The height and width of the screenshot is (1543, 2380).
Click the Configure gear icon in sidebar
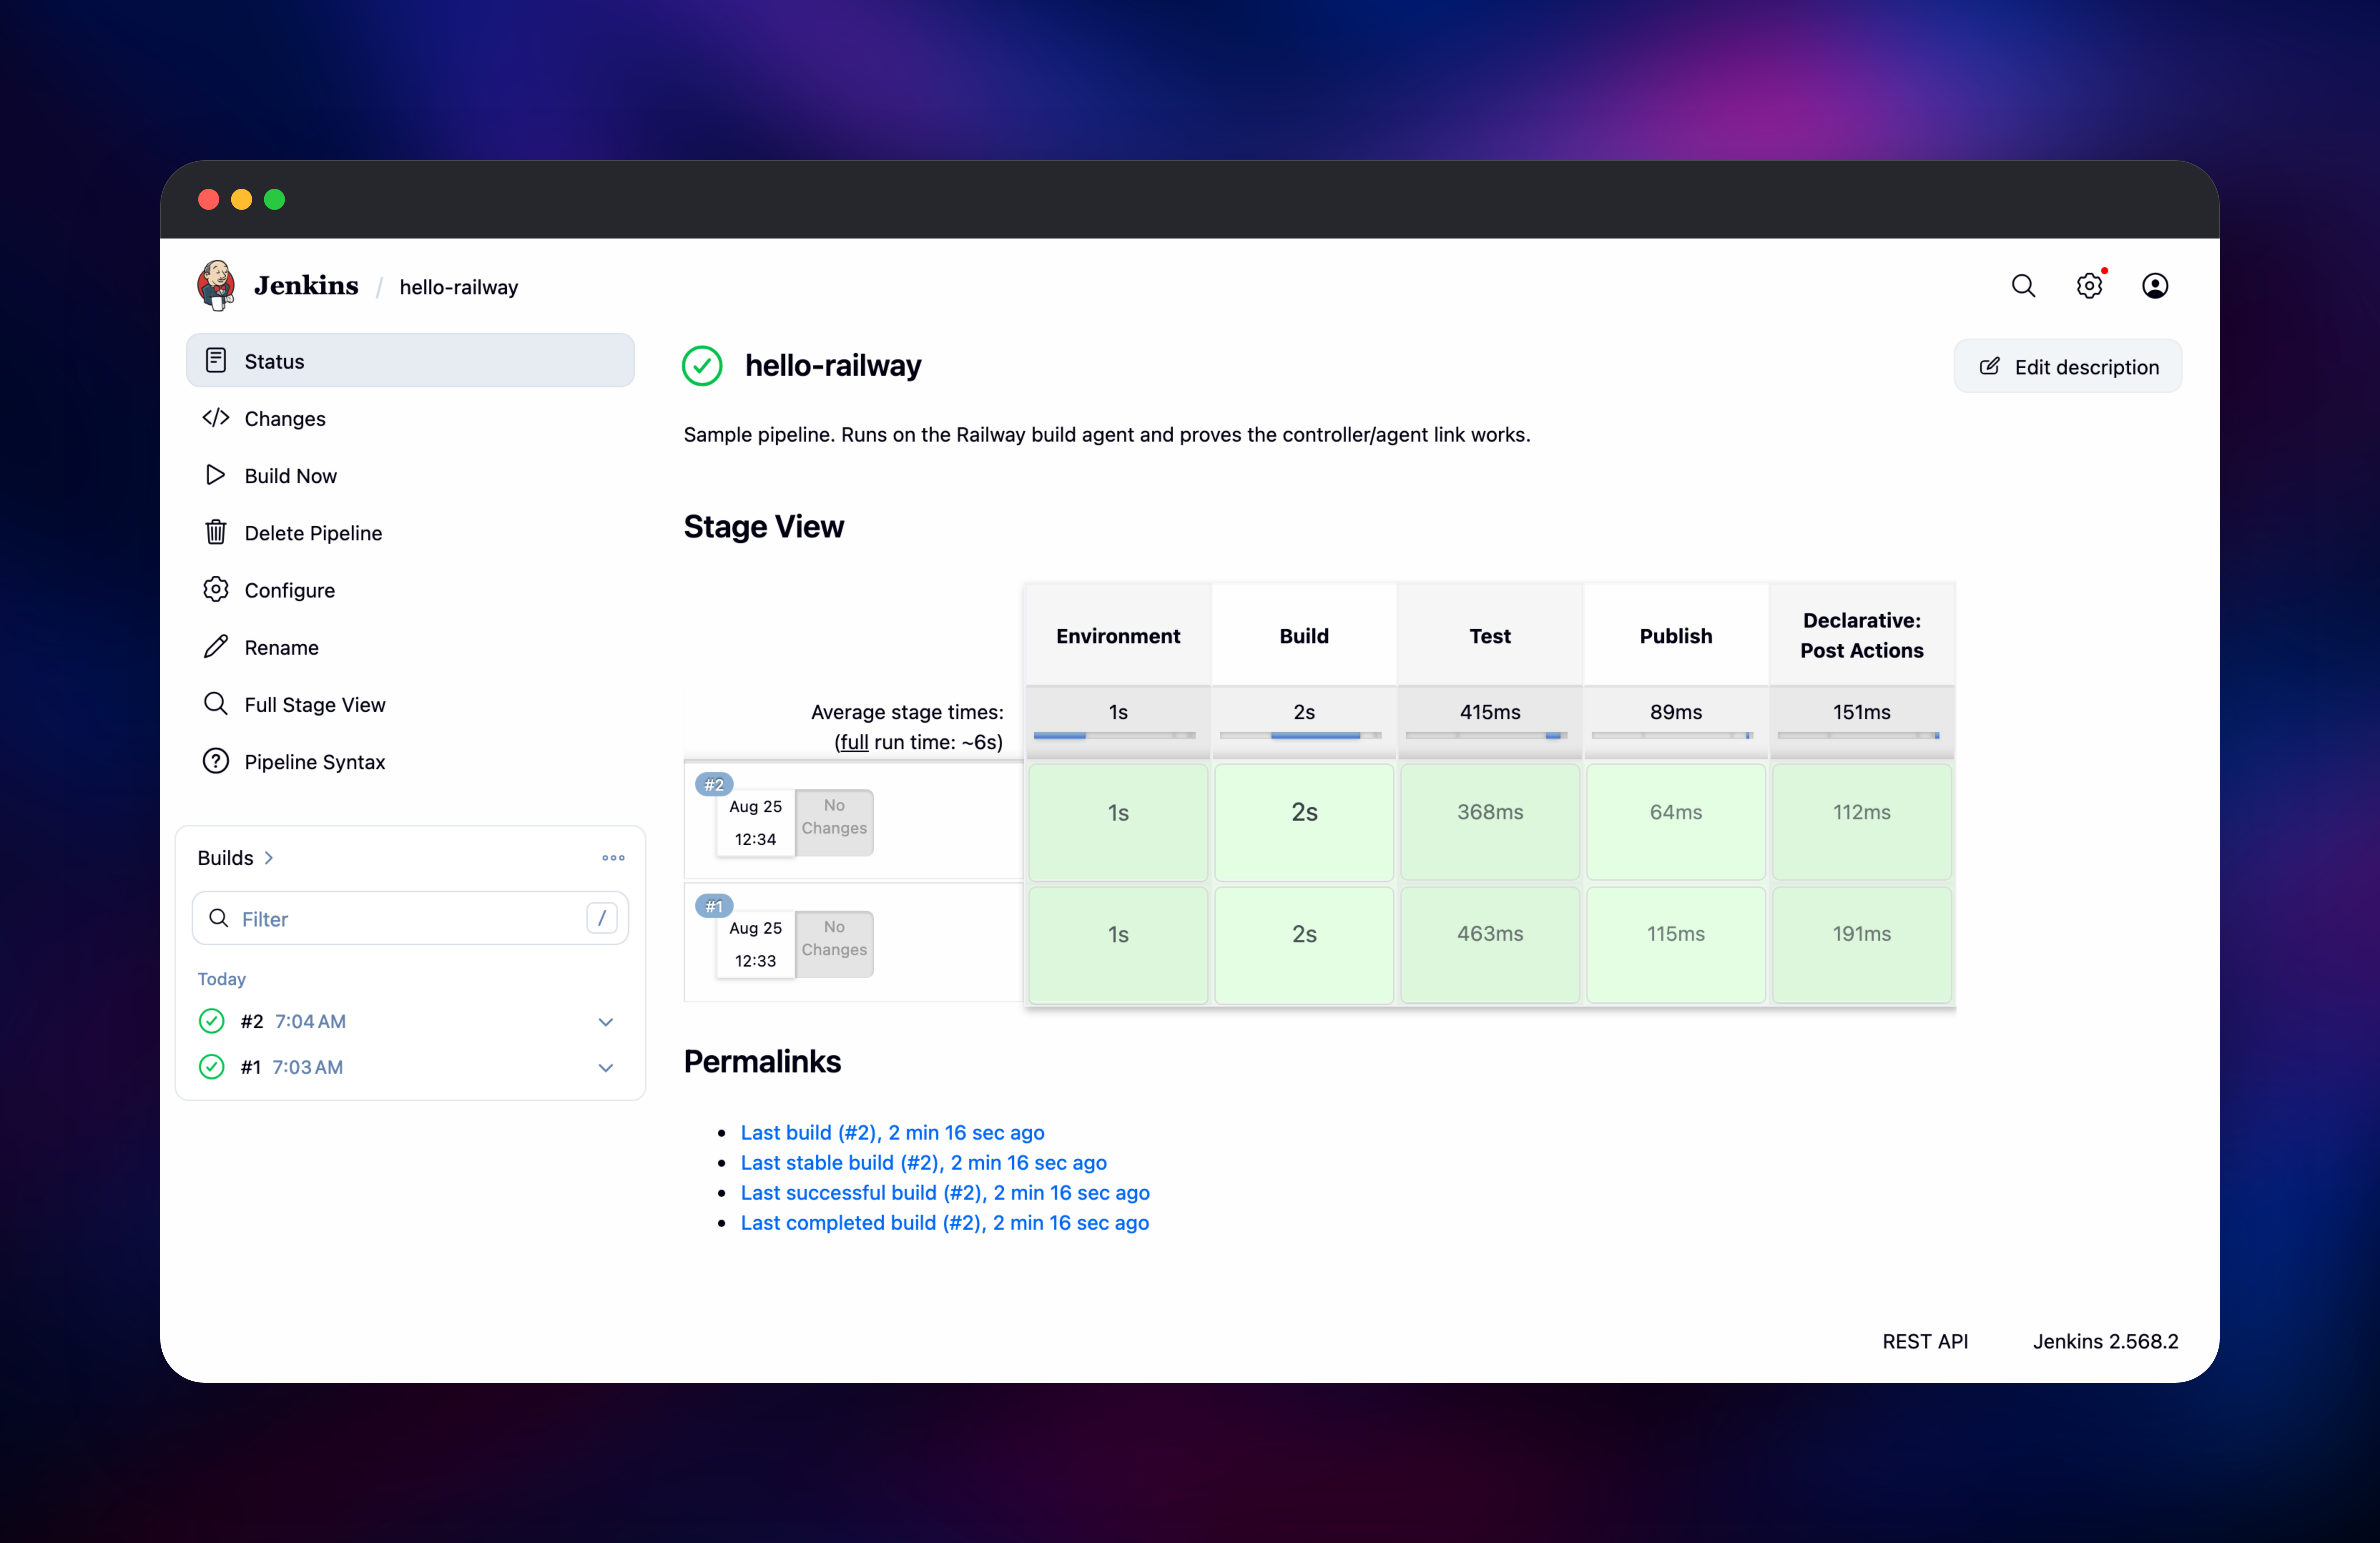point(216,589)
